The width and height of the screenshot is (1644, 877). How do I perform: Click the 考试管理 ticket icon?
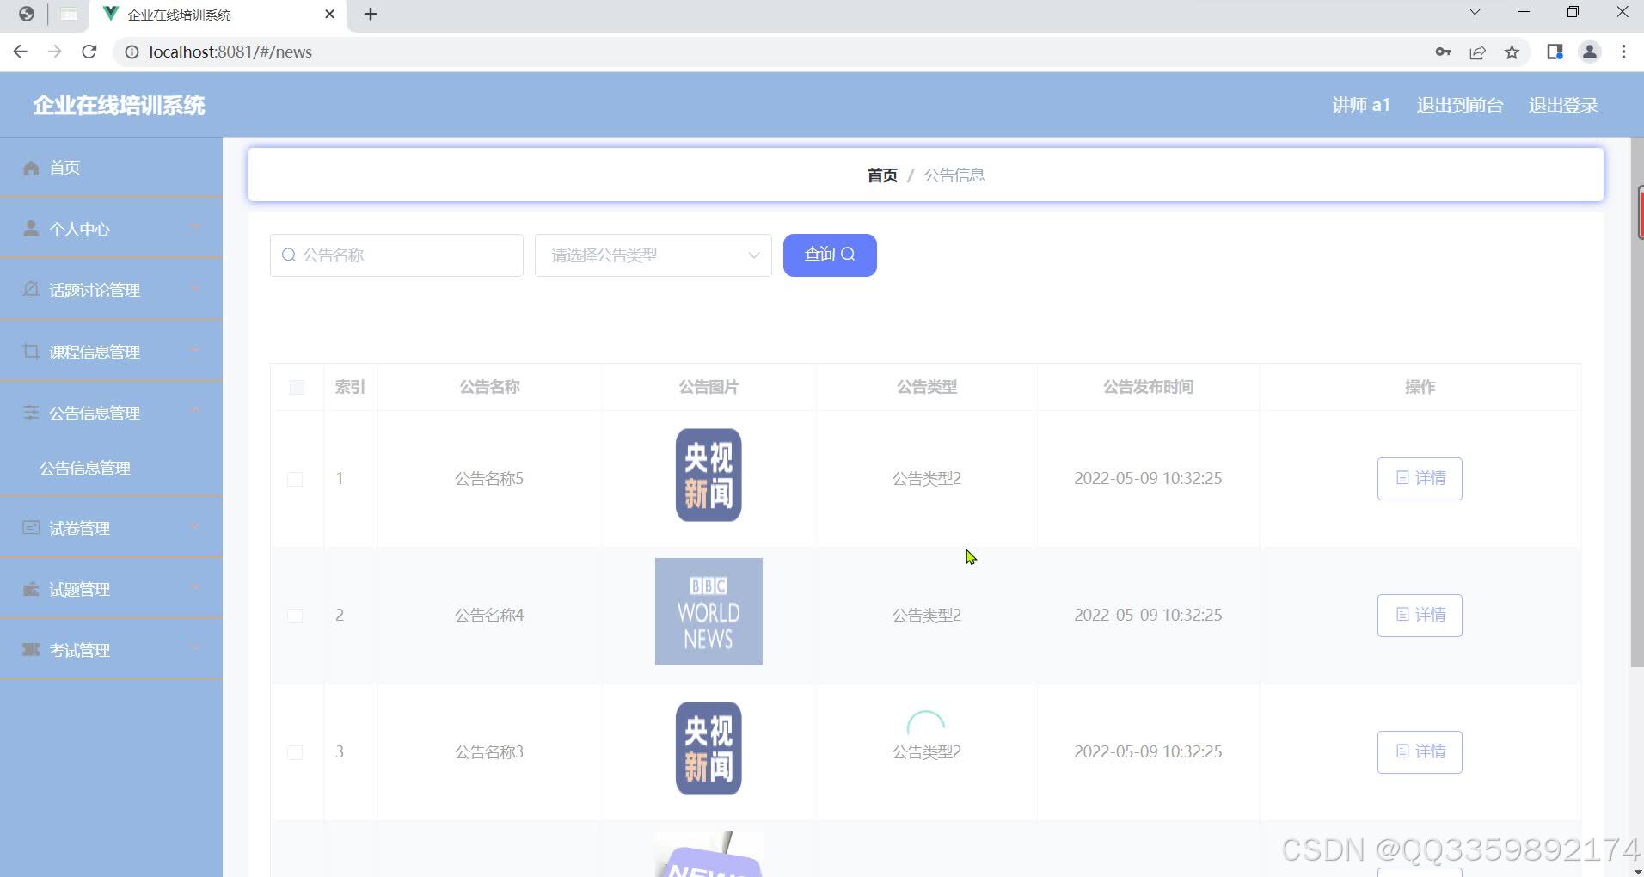(x=31, y=650)
